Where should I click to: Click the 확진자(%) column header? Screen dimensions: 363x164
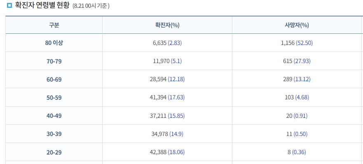pyautogui.click(x=167, y=25)
